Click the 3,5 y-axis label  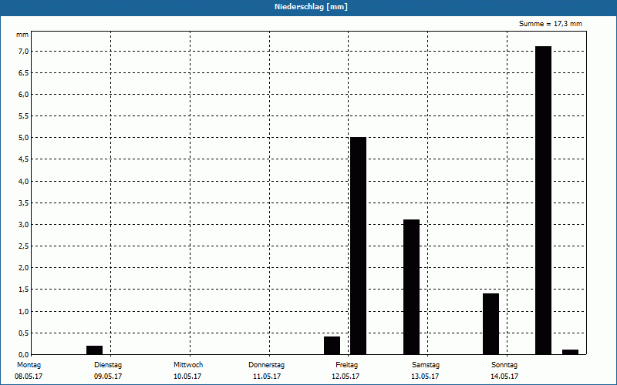click(24, 203)
